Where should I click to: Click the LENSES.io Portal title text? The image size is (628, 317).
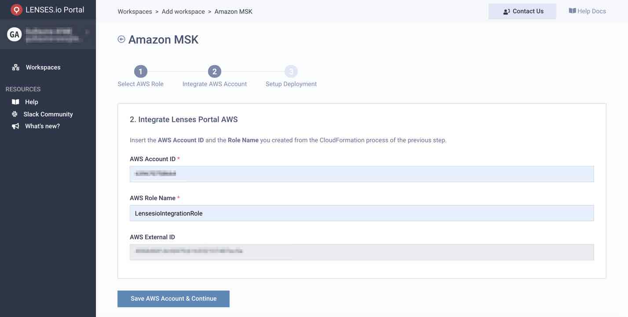pyautogui.click(x=55, y=10)
